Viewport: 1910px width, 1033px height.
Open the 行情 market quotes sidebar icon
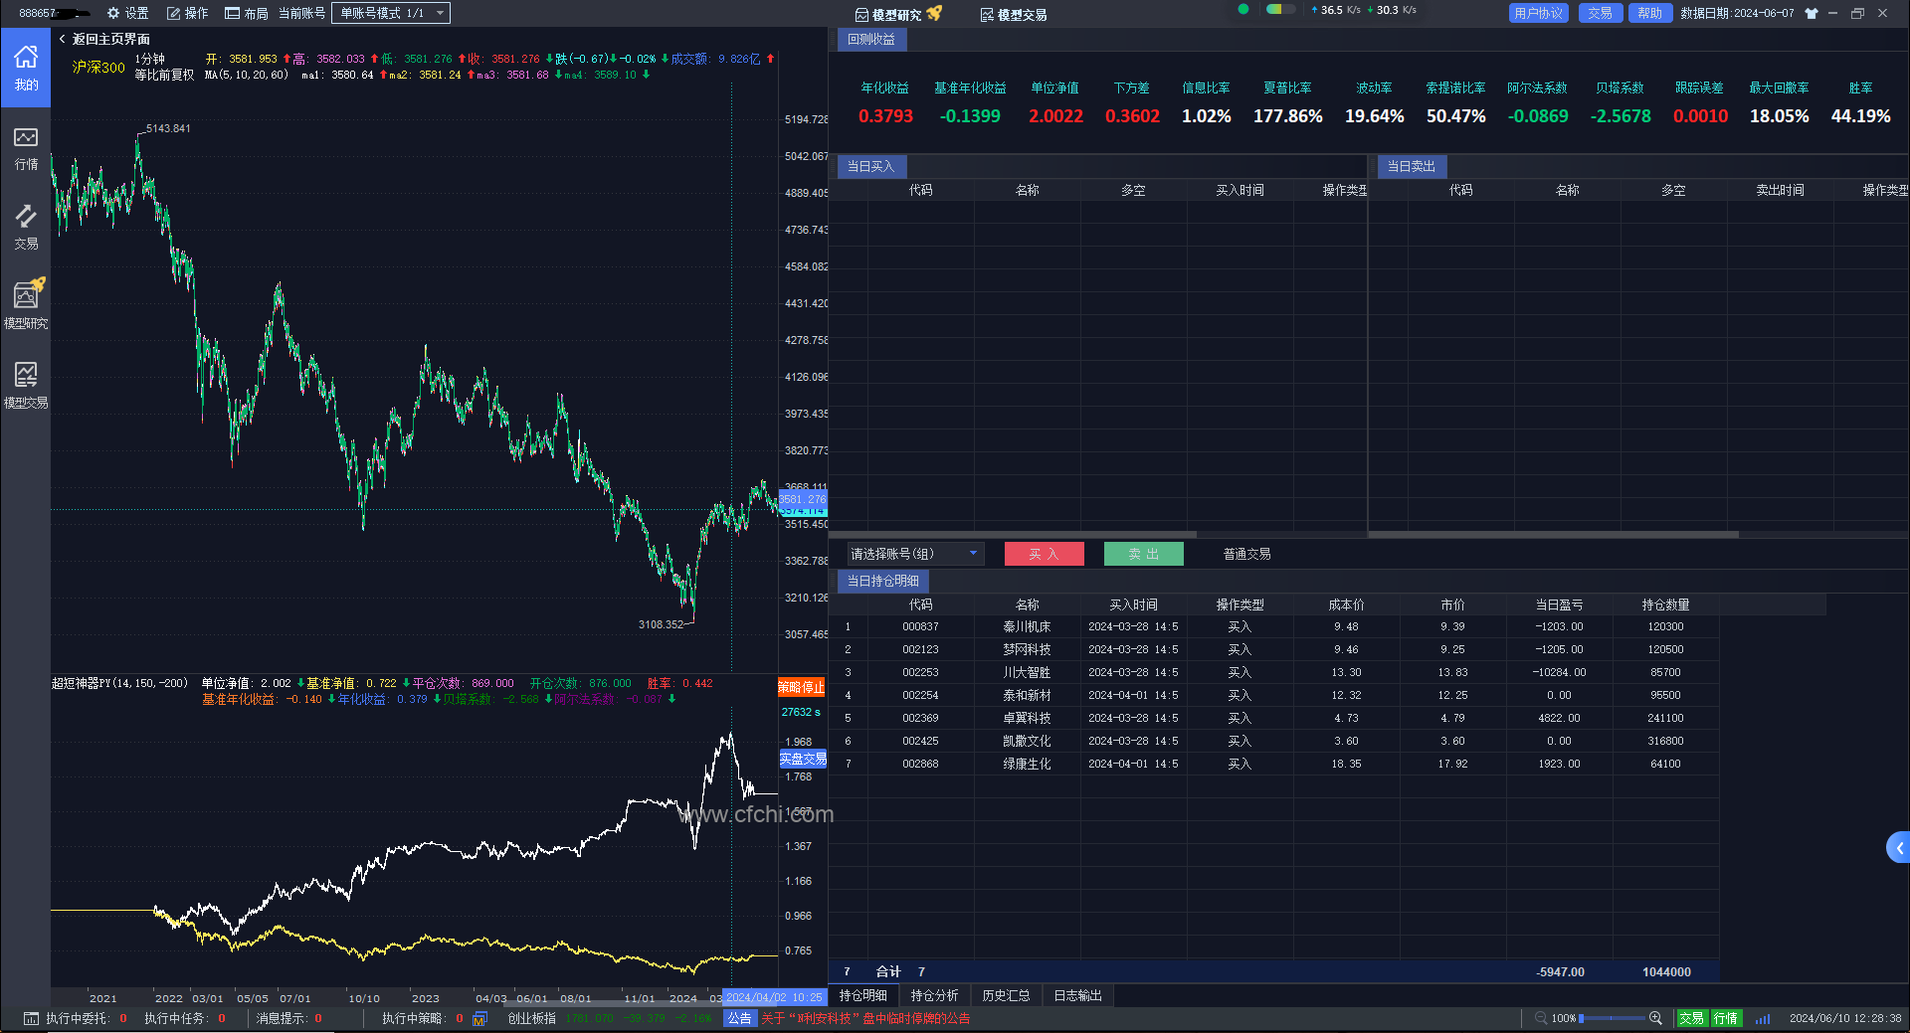[26, 148]
